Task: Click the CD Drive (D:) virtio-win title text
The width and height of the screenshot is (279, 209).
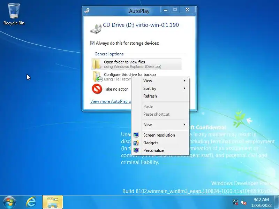Action: pyautogui.click(x=141, y=25)
